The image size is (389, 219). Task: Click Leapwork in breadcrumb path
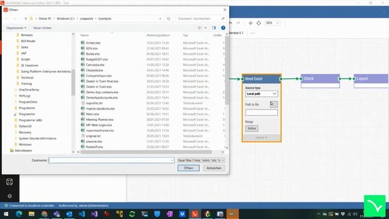86,19
